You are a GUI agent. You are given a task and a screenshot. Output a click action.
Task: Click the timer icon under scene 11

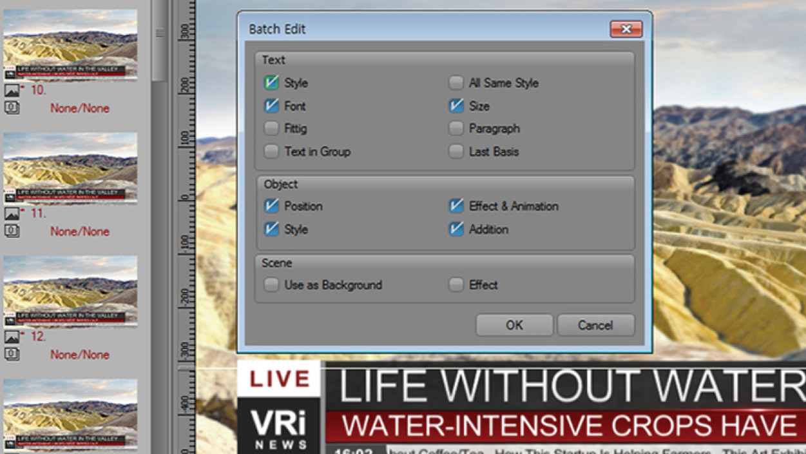[12, 231]
